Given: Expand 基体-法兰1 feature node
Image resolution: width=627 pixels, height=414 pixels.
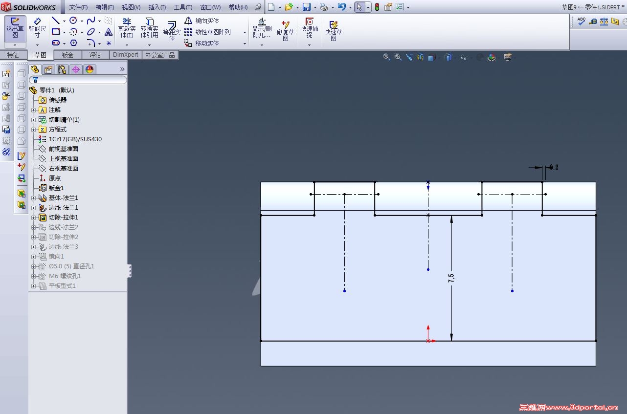Looking at the screenshot, I should click(33, 198).
